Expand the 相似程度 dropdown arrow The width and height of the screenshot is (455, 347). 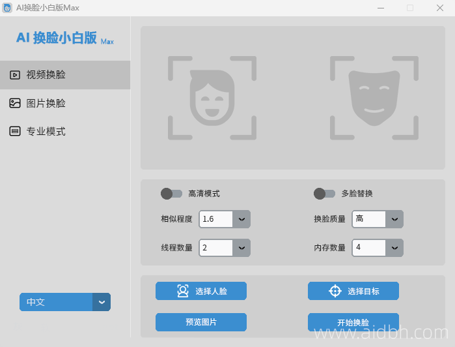pyautogui.click(x=241, y=219)
